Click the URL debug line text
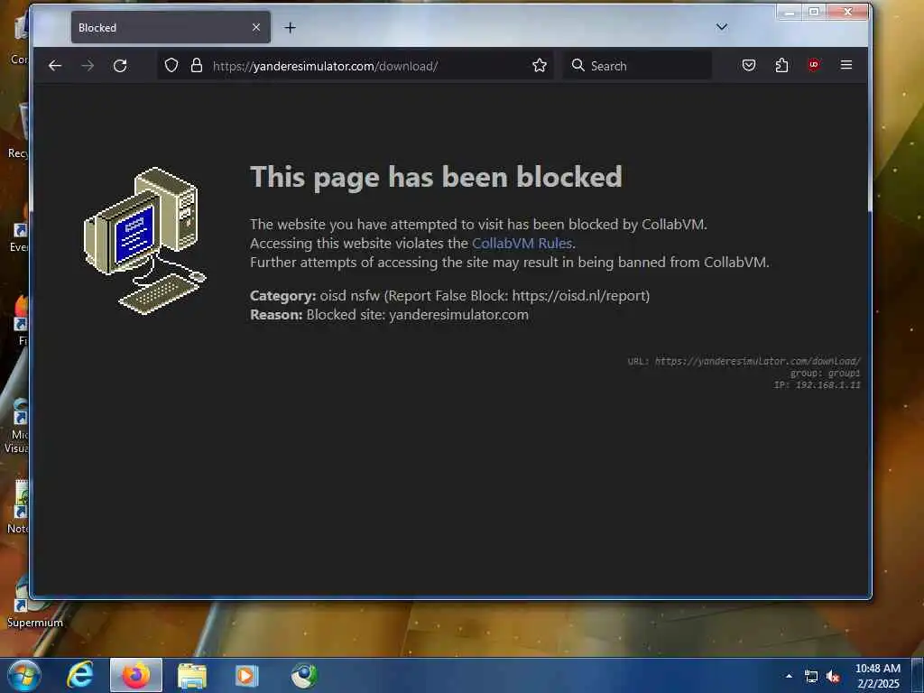The height and width of the screenshot is (693, 924). (744, 361)
